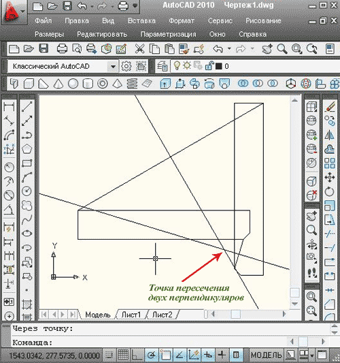The height and width of the screenshot is (363, 340).
Task: Open the Вставка menu
Action: point(141,20)
